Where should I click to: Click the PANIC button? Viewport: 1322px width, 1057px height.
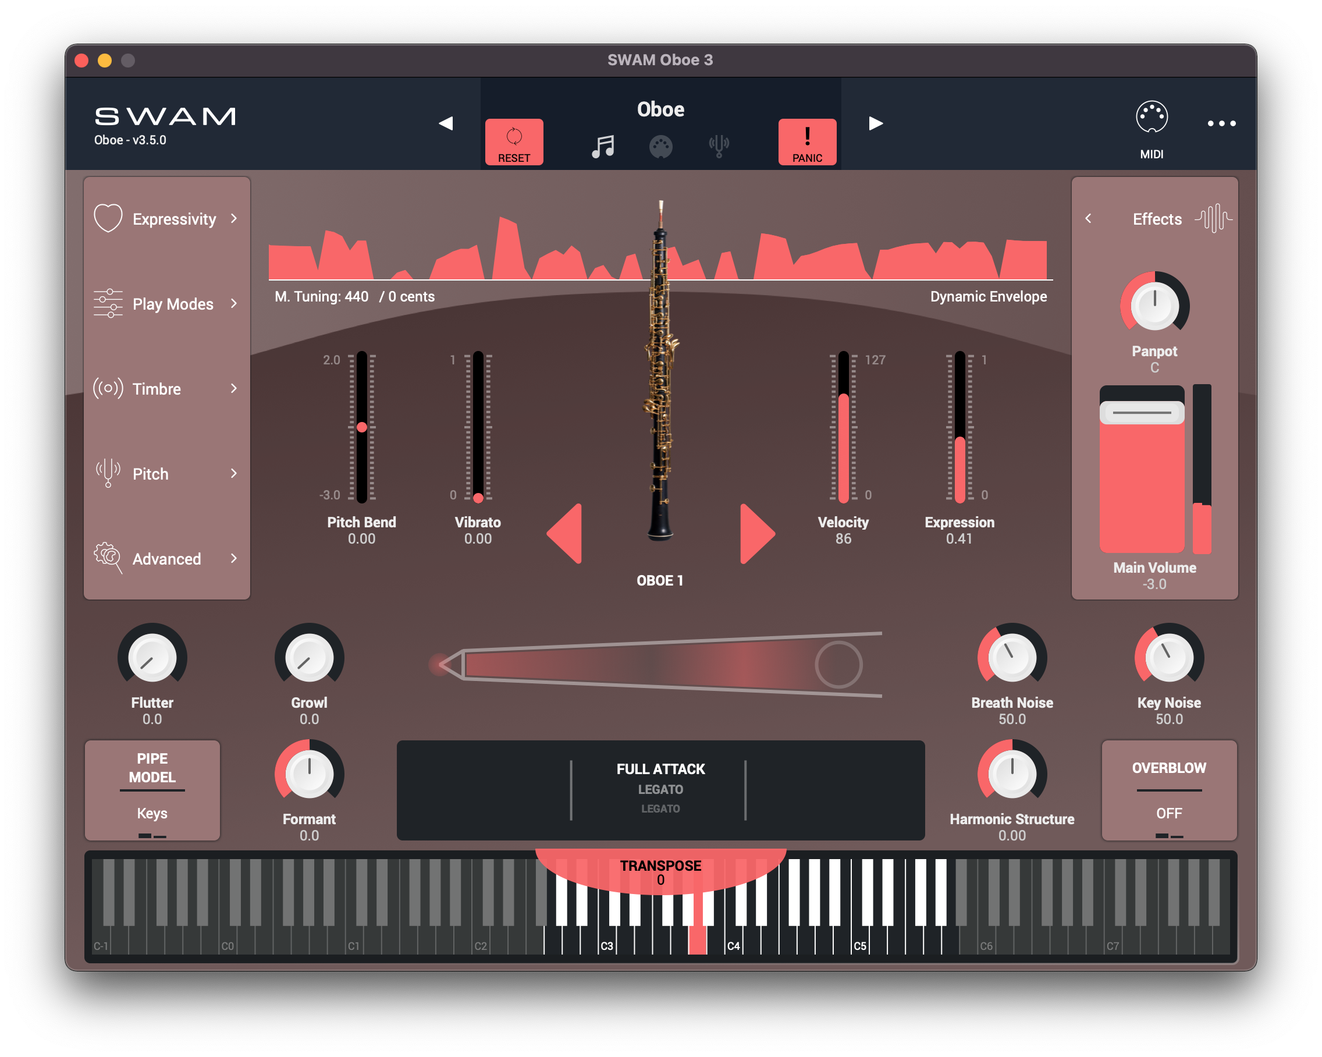tap(807, 141)
